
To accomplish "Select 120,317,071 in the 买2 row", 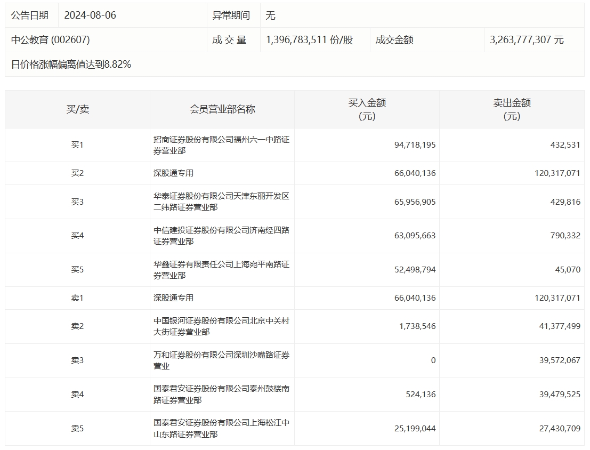I will [x=557, y=173].
